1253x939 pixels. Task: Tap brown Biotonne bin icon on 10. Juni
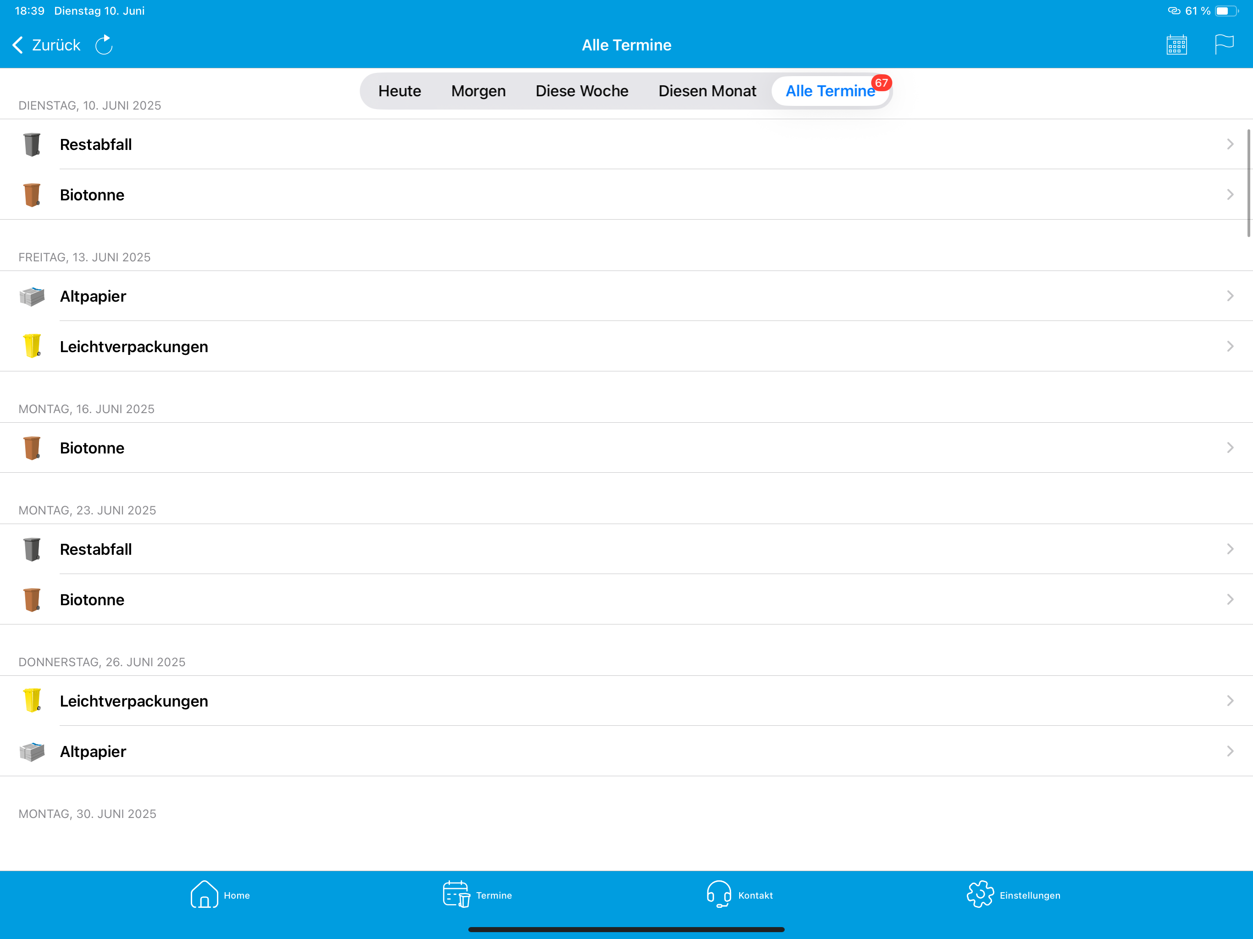click(32, 195)
